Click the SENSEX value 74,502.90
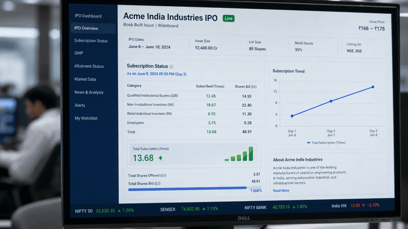Image resolution: width=408 pixels, height=229 pixels. tap(190, 209)
